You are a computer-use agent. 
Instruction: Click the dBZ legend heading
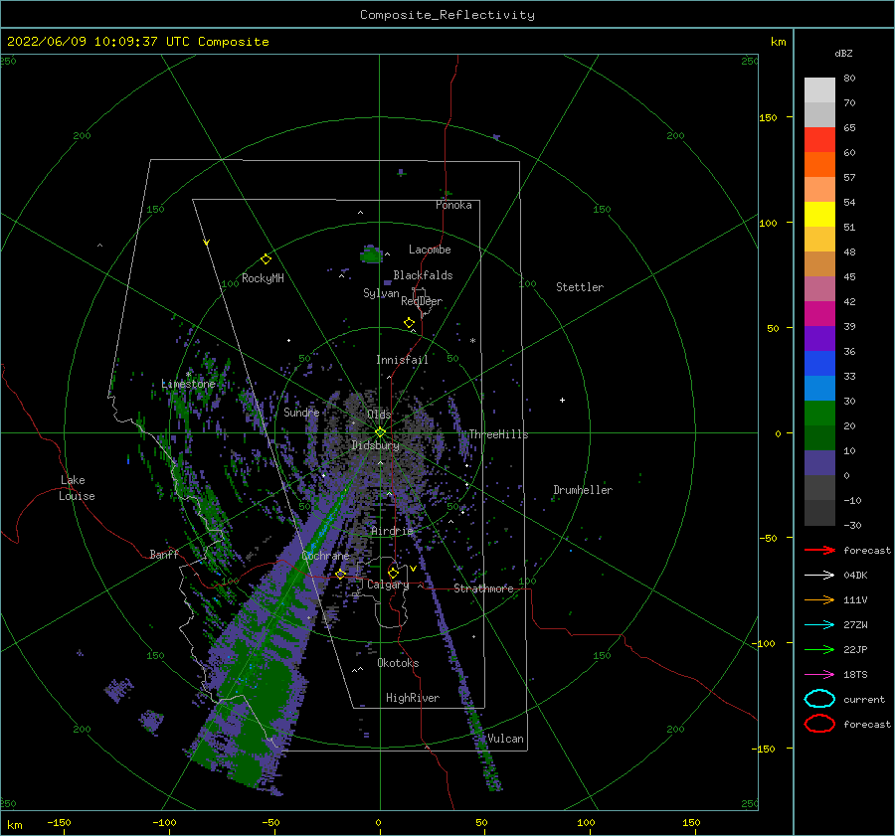[x=843, y=53]
